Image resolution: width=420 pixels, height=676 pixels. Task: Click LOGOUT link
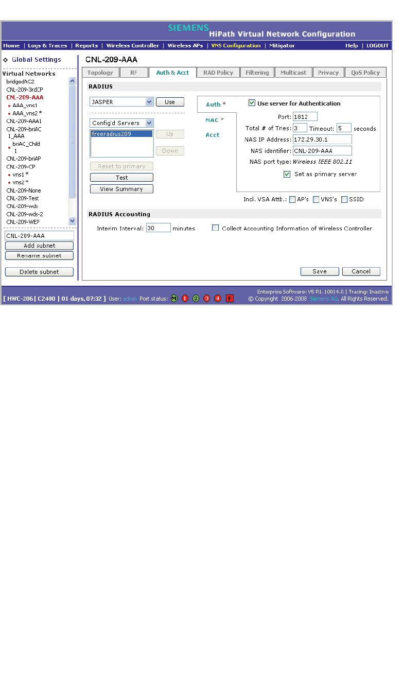coord(377,45)
